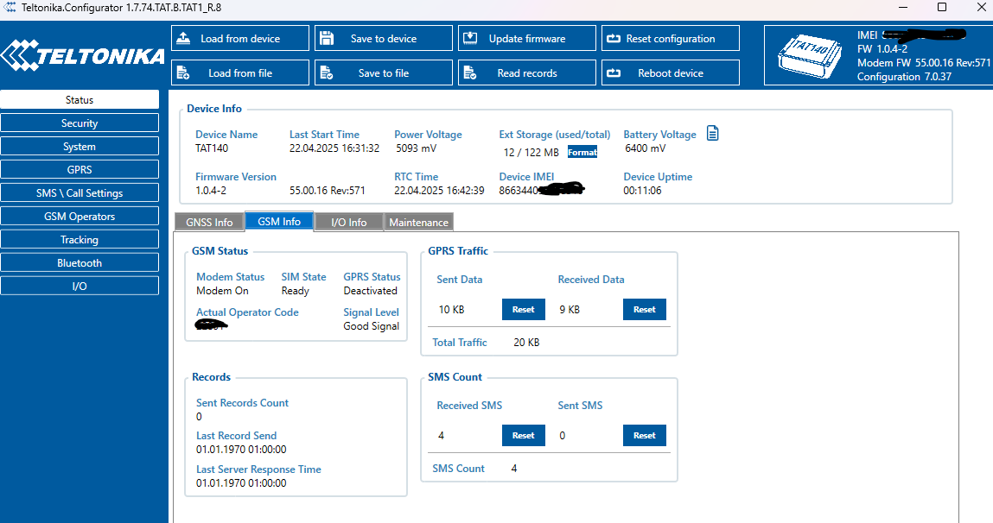Open the GPRS settings section
The width and height of the screenshot is (993, 523).
click(80, 169)
